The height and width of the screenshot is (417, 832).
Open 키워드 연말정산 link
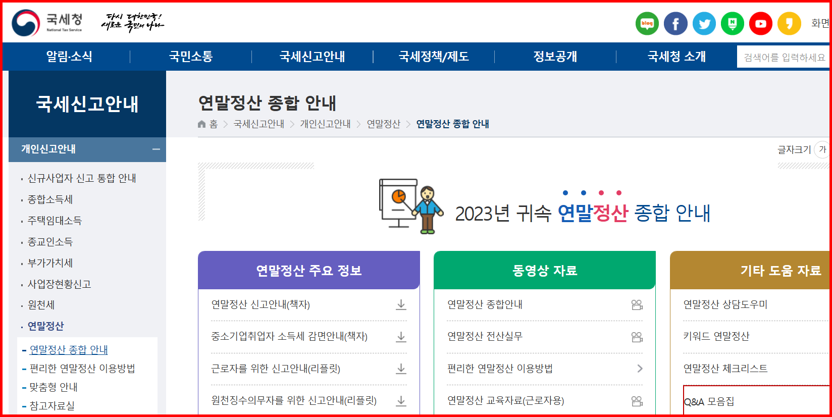(716, 337)
